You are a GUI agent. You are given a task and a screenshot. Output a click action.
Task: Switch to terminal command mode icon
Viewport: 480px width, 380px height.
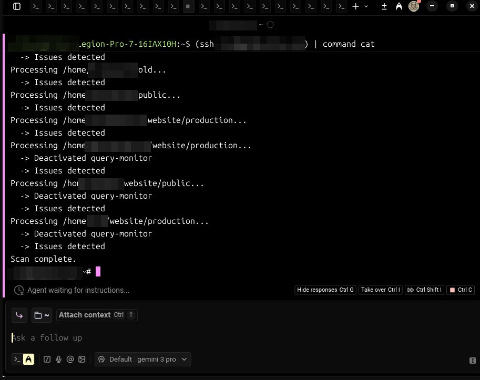point(17,359)
